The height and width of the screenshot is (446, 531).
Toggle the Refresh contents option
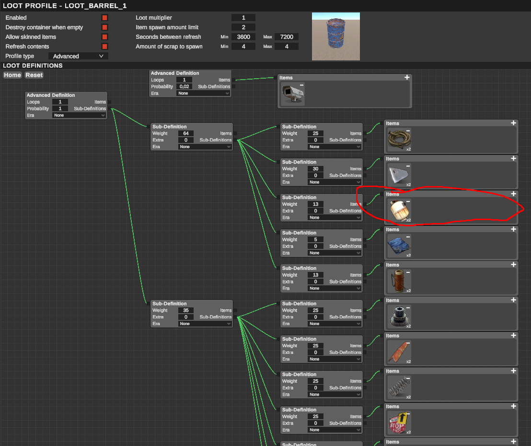tap(104, 47)
